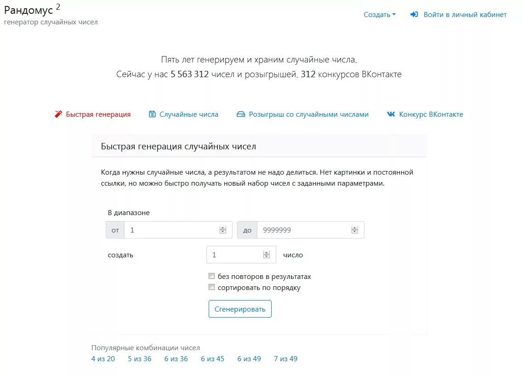The width and height of the screenshot is (523, 375).
Task: Open Войти в личный кабинет link
Action: 465,15
